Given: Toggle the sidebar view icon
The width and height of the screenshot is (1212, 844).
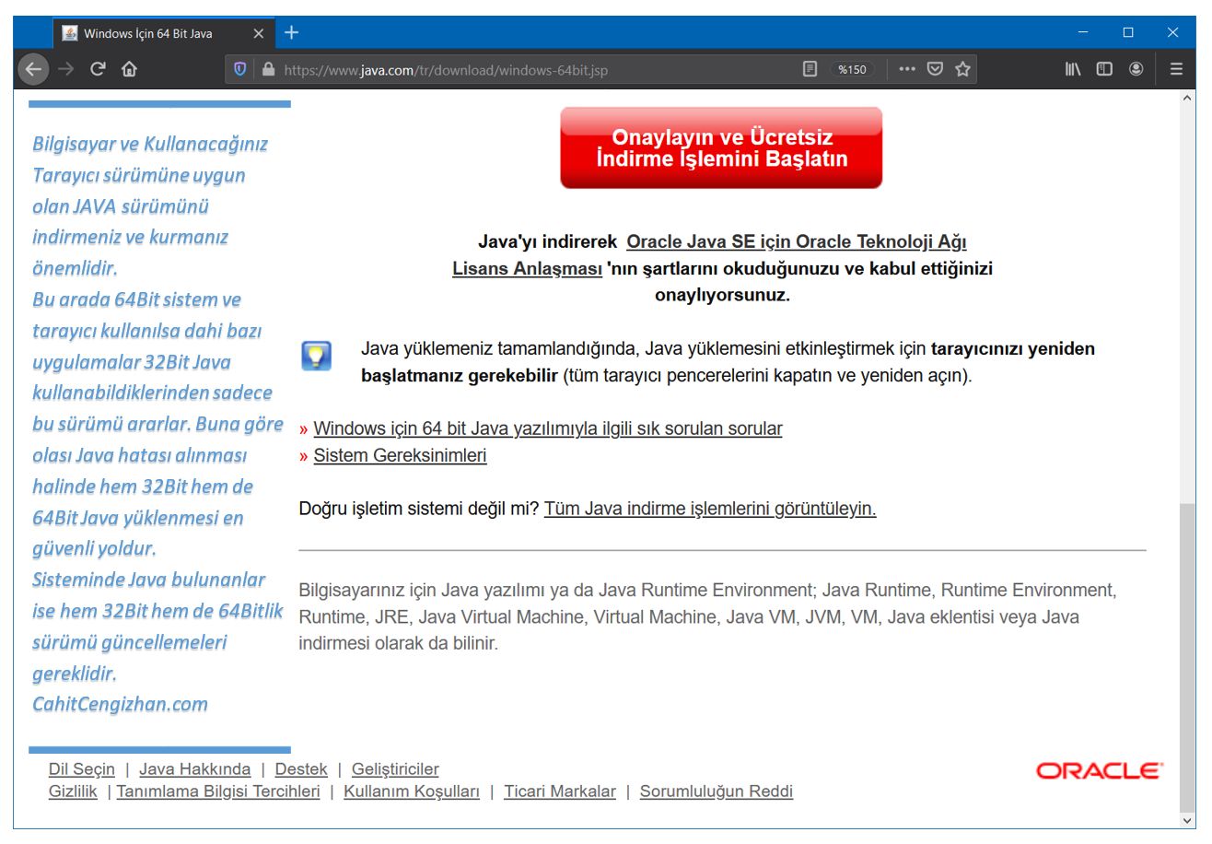Looking at the screenshot, I should [x=1104, y=69].
